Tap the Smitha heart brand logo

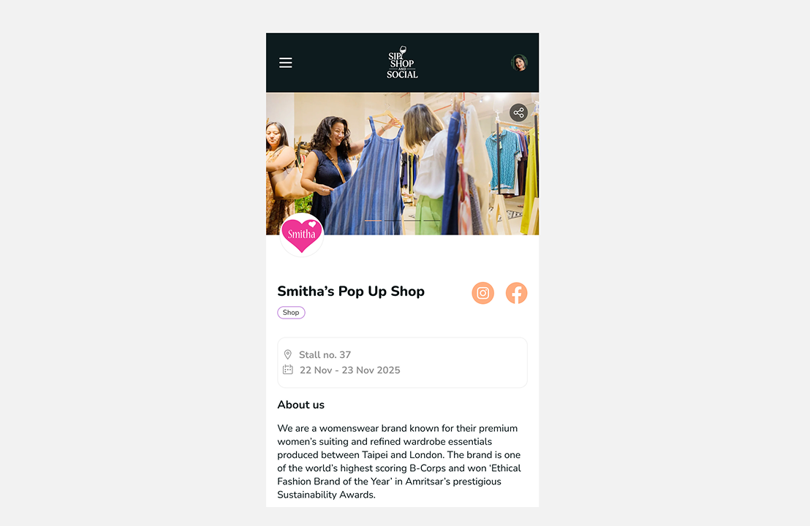tap(302, 235)
